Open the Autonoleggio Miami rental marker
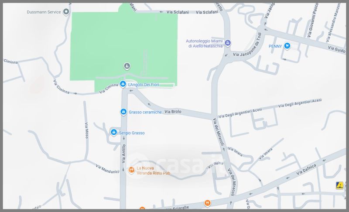349x212 pixels. point(227,43)
